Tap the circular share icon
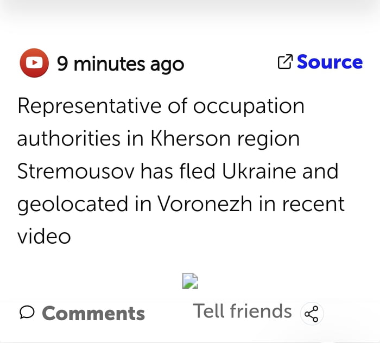The width and height of the screenshot is (380, 343). coord(312,313)
